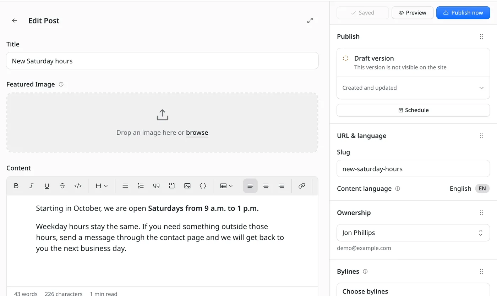Apply inline code formatting

tap(78, 186)
